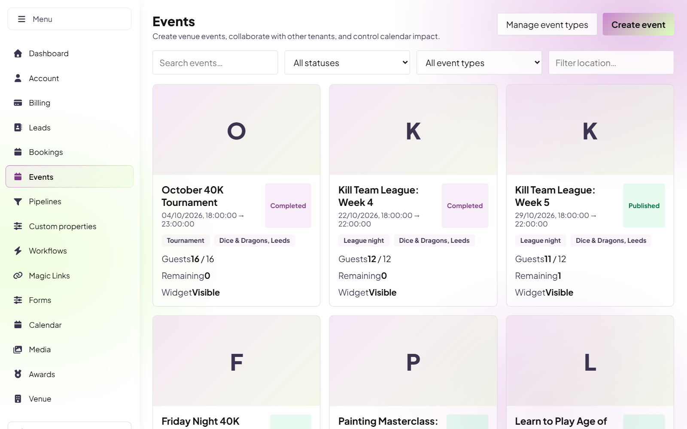The height and width of the screenshot is (429, 687).
Task: Click the Kill Team League: Week 4 title
Action: 378,196
